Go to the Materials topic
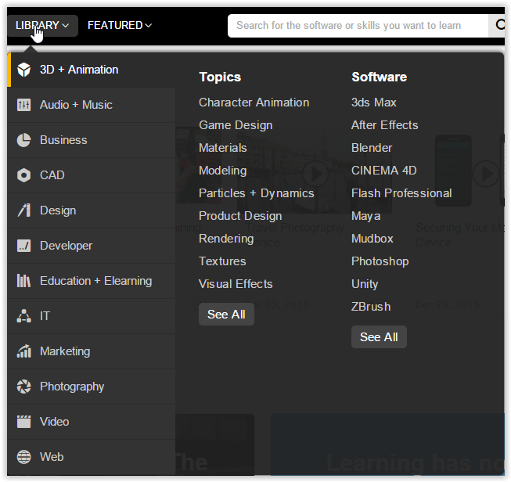Viewport: 511px width, 482px height. 223,148
